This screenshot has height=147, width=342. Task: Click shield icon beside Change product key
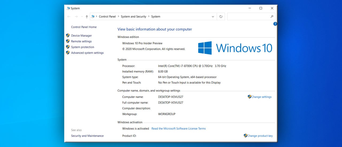(x=246, y=136)
